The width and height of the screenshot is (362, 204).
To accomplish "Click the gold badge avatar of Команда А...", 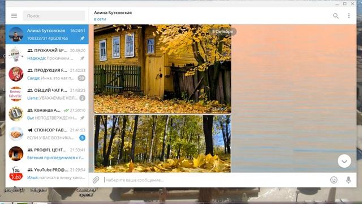I will 16,114.
